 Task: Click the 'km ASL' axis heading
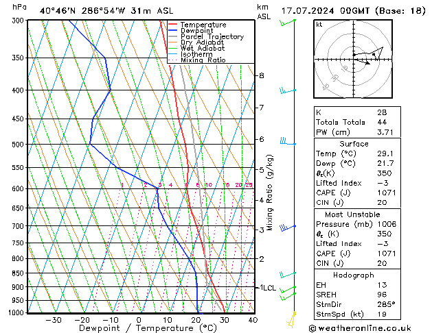pos(264,12)
